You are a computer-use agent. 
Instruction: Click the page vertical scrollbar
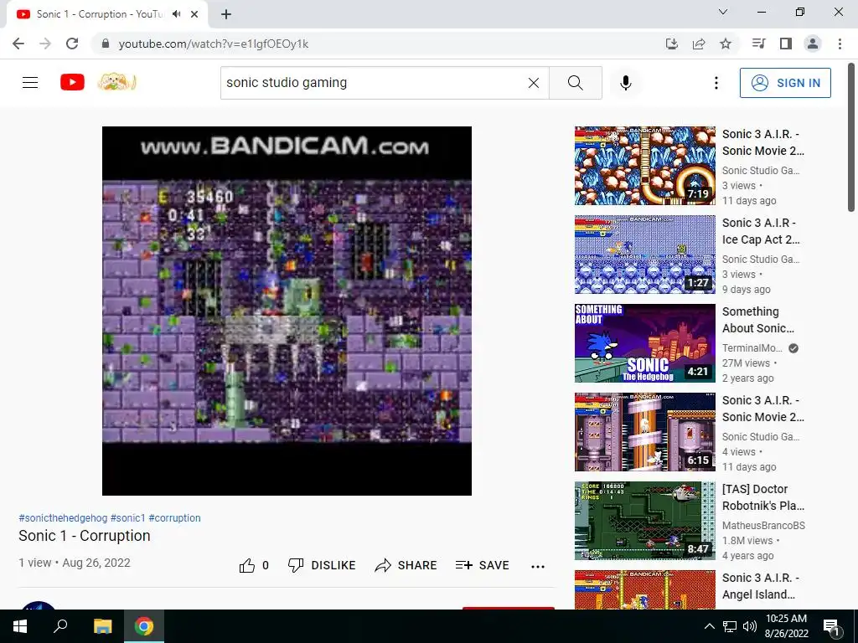[x=851, y=136]
